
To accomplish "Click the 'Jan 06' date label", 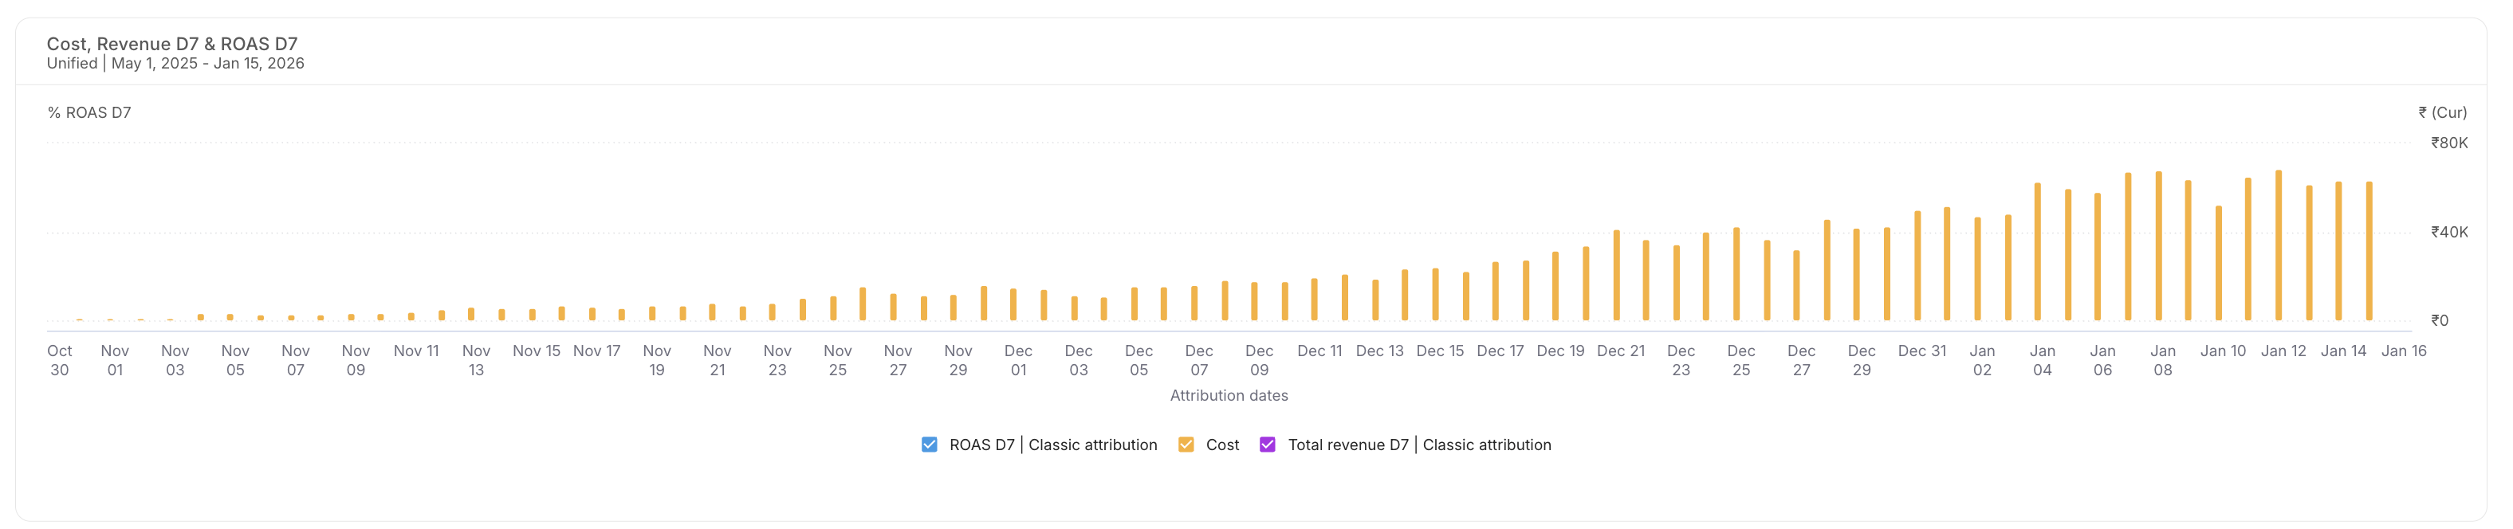I will [x=2102, y=360].
